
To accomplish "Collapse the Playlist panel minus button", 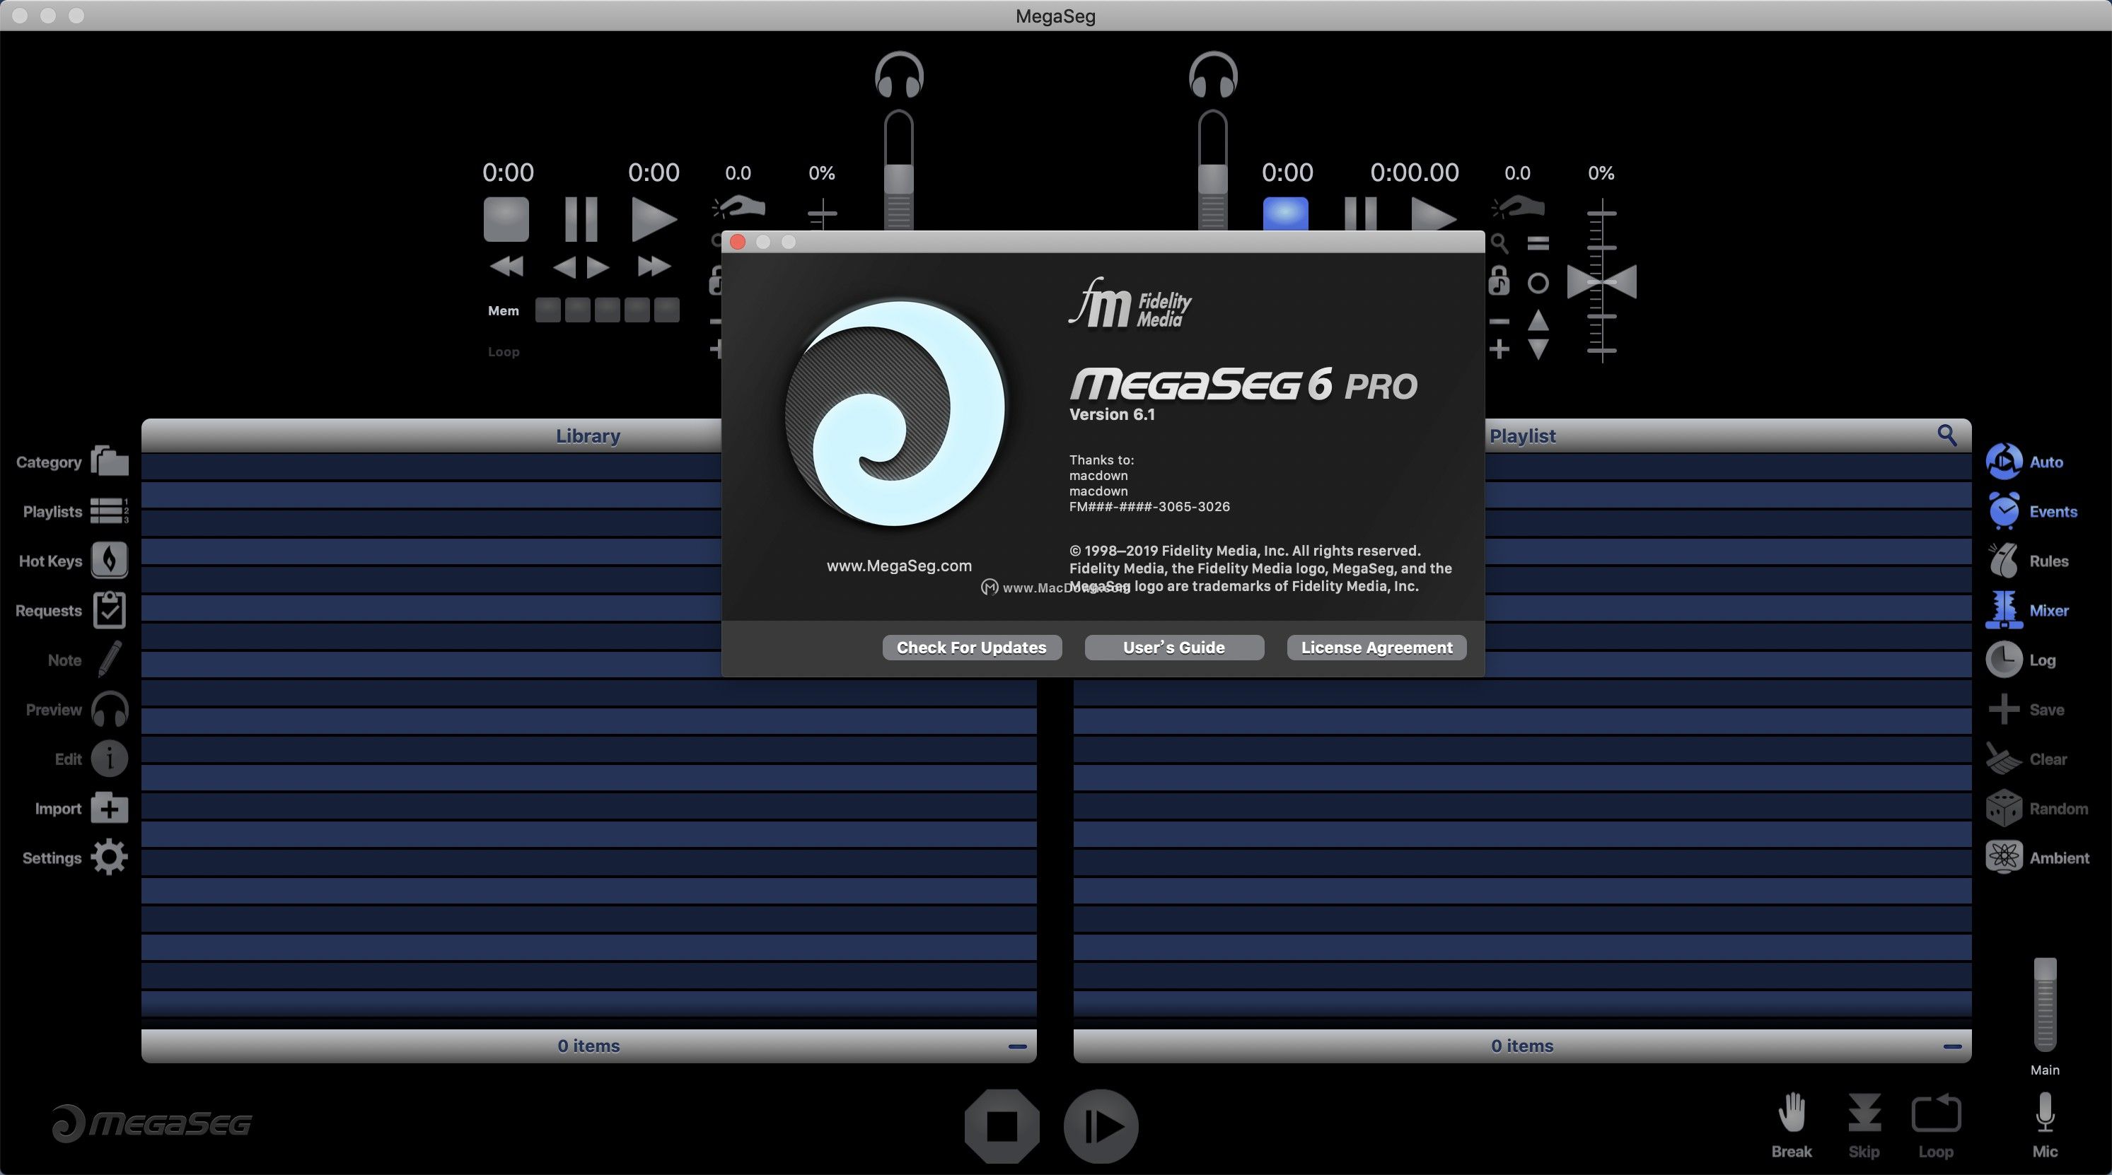I will pos(1952,1046).
